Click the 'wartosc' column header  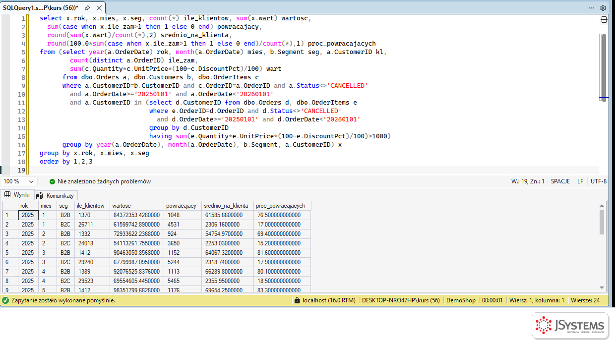137,206
